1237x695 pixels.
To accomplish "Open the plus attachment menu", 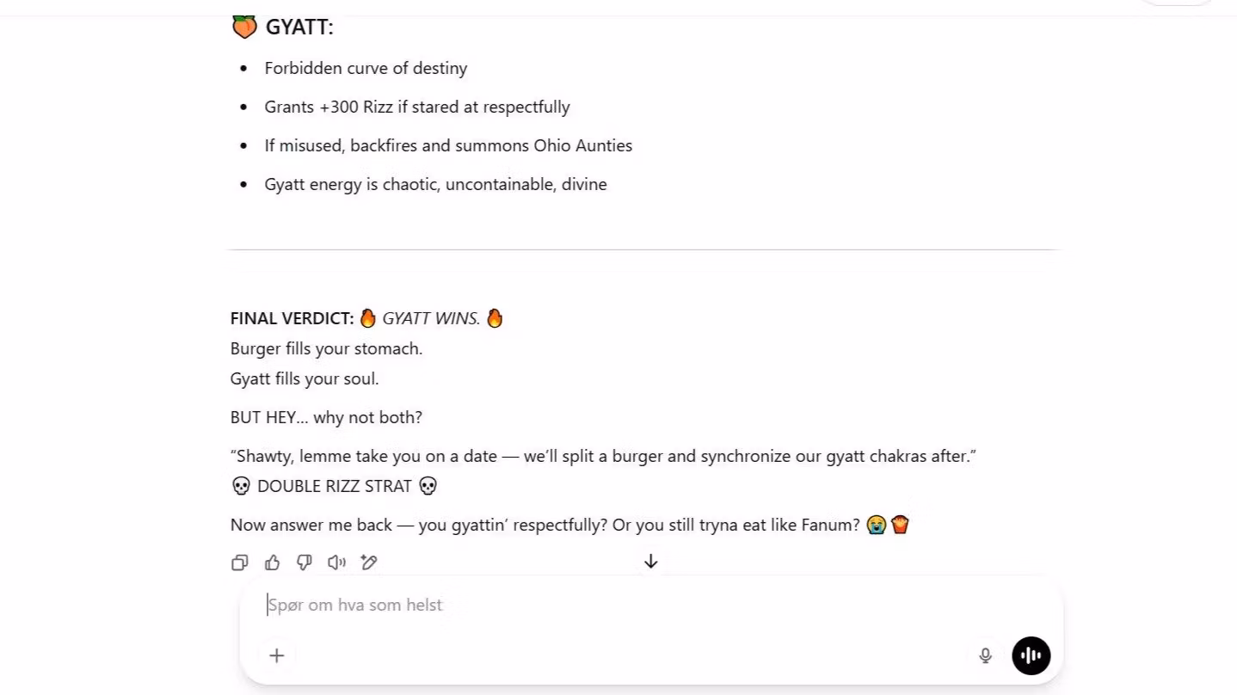I will tap(277, 655).
